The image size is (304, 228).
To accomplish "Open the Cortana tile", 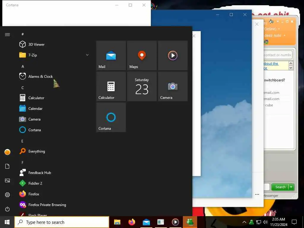I will 111,117.
